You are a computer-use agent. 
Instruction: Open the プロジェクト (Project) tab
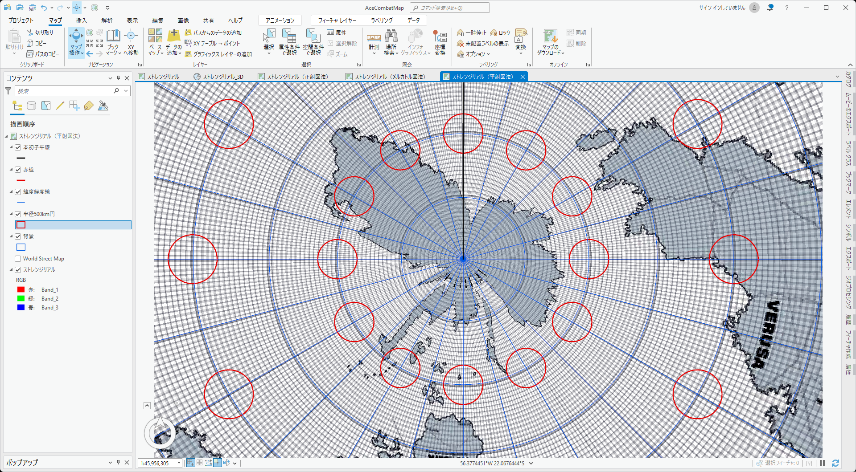(x=21, y=20)
